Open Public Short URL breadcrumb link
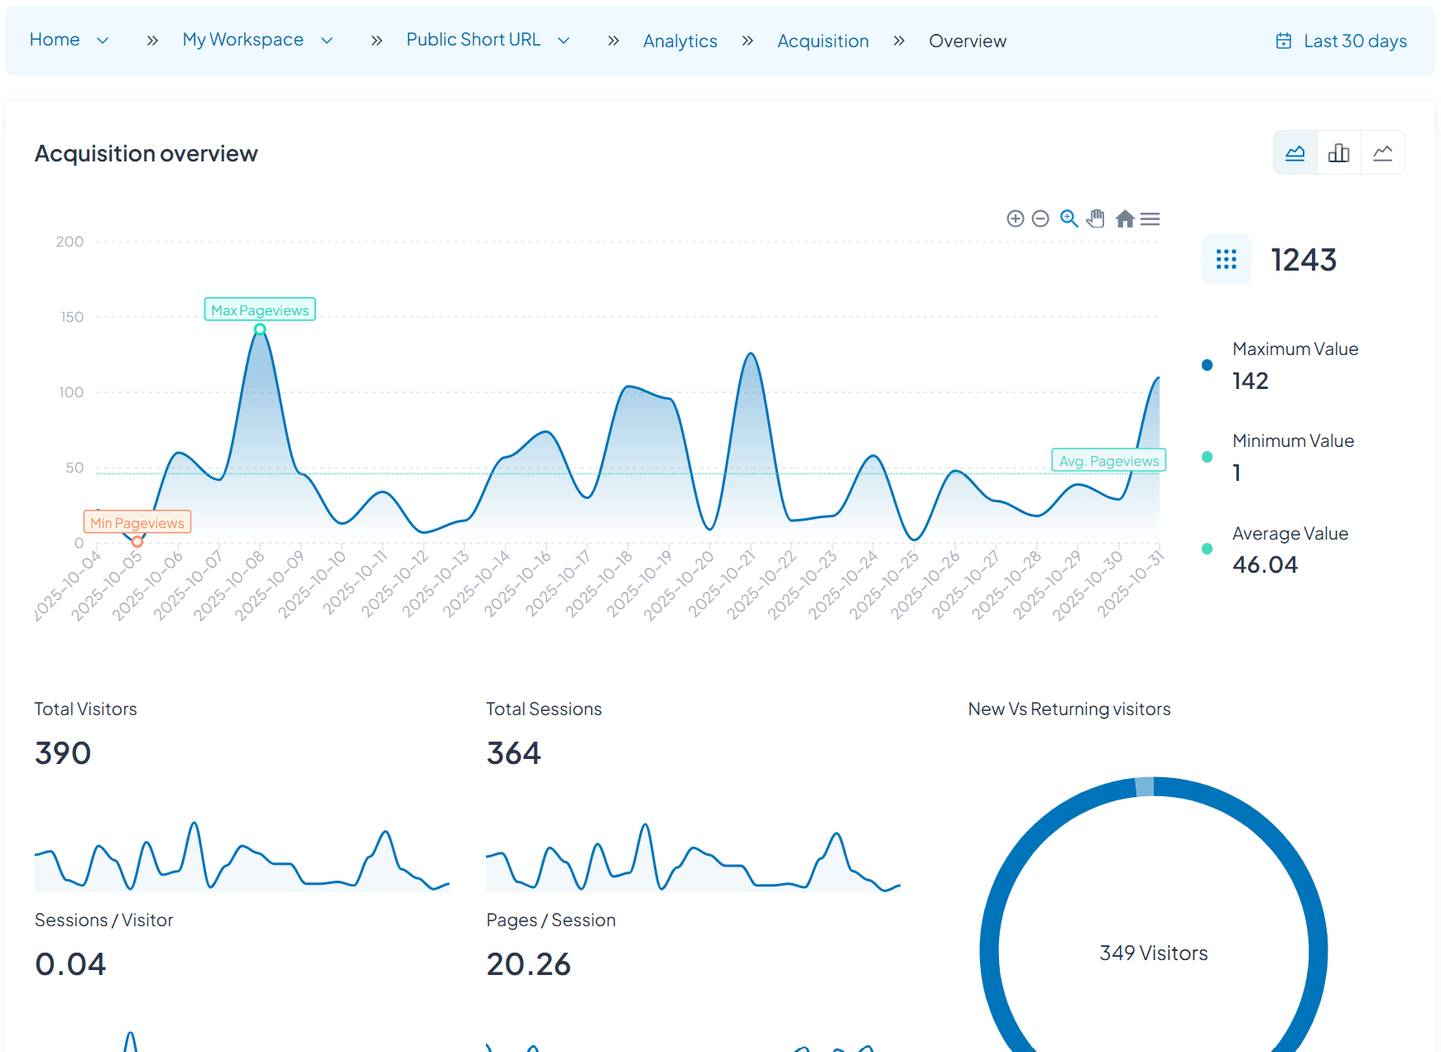Screen dimensions: 1441x1052 pos(473,40)
